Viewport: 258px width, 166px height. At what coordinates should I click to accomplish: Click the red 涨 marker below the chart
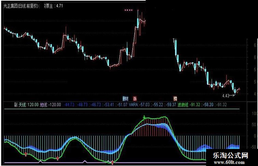tap(135, 98)
